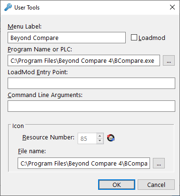Click the User Tools title text
Viewport: 180px width, 196px height.
27,8
